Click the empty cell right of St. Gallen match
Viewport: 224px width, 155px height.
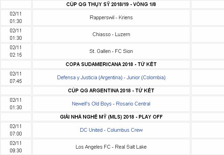pyautogui.click(x=207, y=51)
